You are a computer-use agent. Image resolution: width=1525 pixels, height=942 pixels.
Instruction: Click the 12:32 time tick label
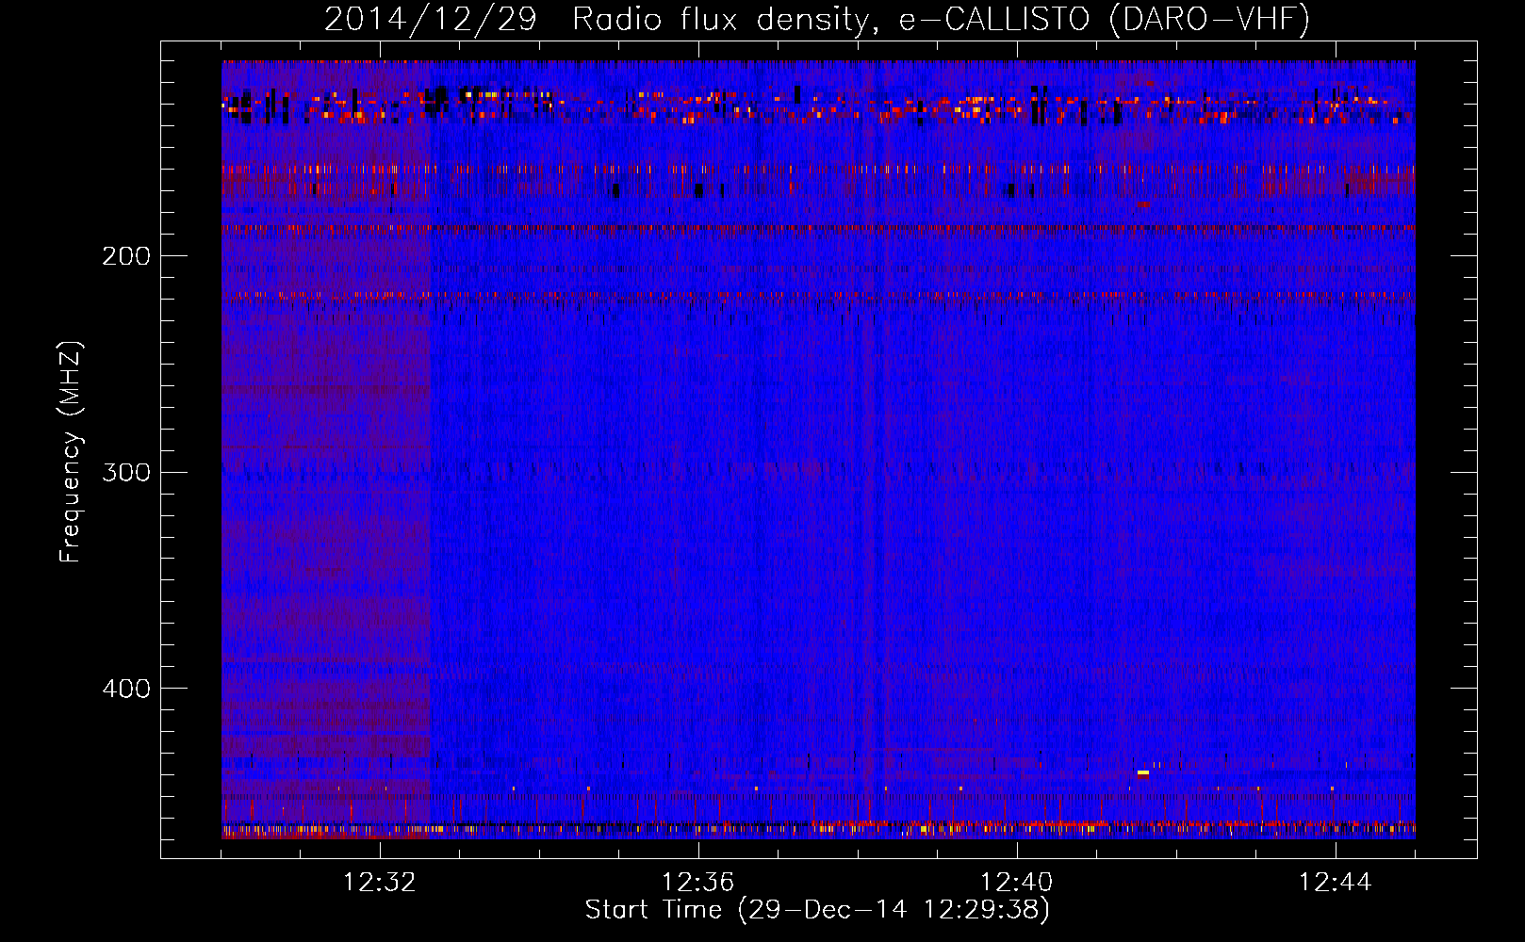(380, 883)
